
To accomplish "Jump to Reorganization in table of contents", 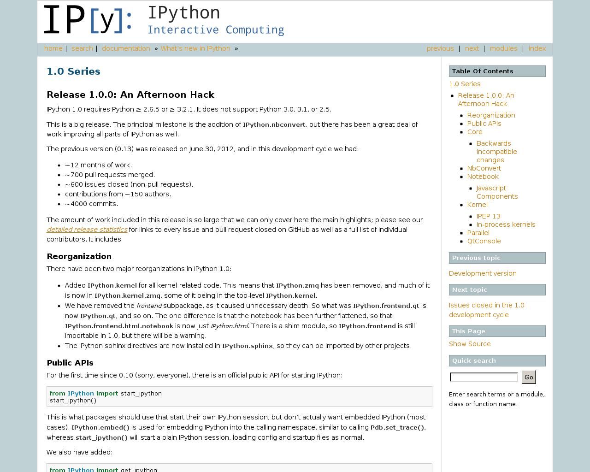I will 491,115.
